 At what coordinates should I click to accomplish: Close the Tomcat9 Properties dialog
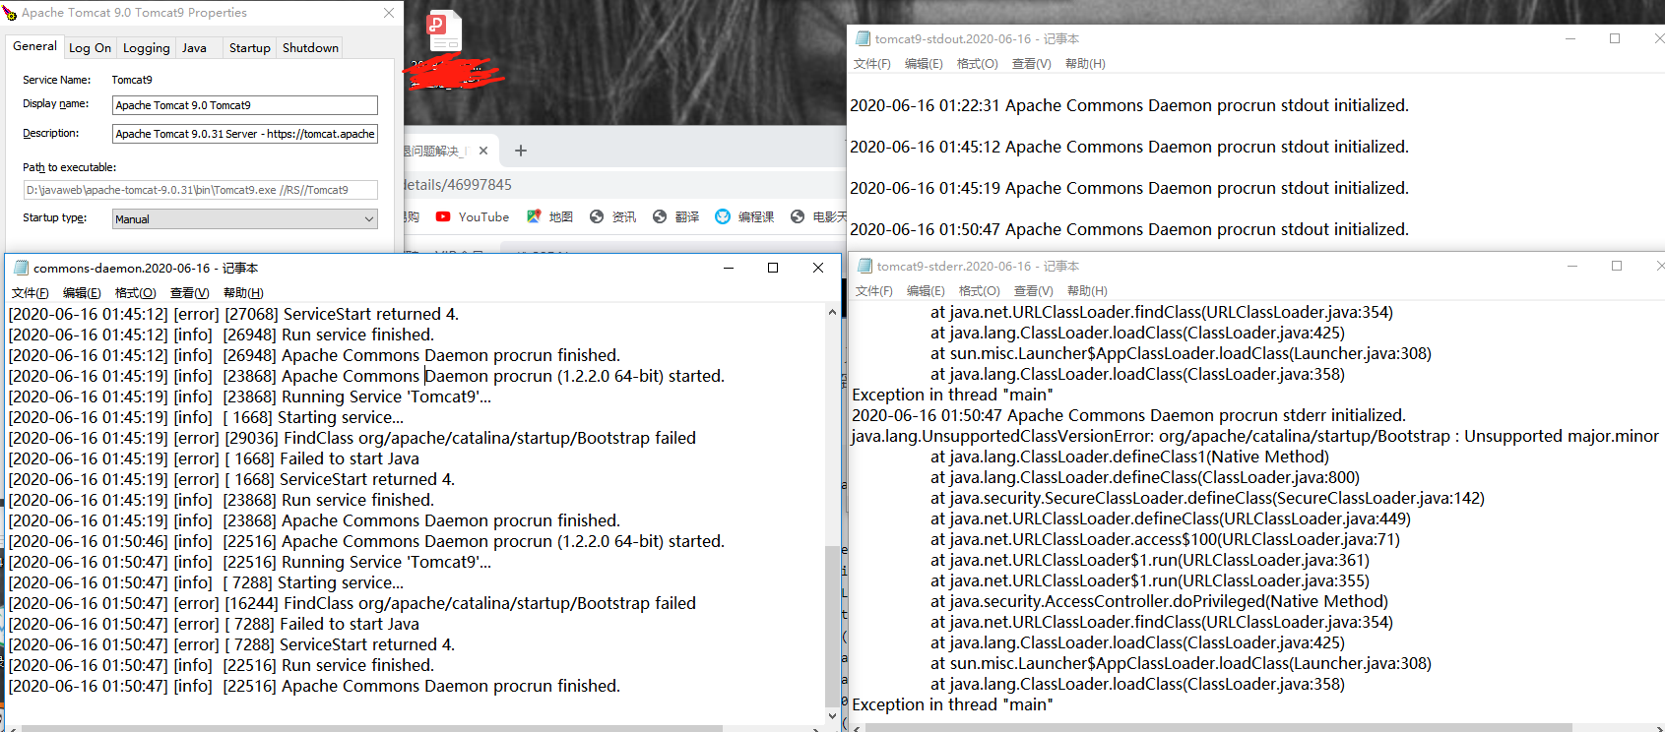coord(389,13)
